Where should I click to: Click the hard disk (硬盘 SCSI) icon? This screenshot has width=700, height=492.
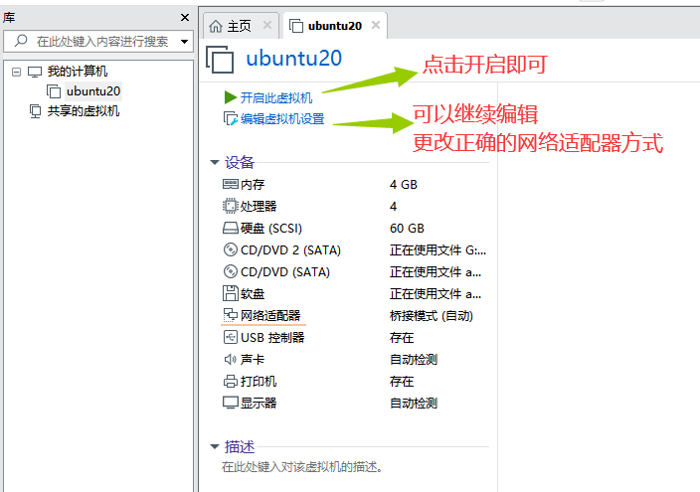[231, 229]
